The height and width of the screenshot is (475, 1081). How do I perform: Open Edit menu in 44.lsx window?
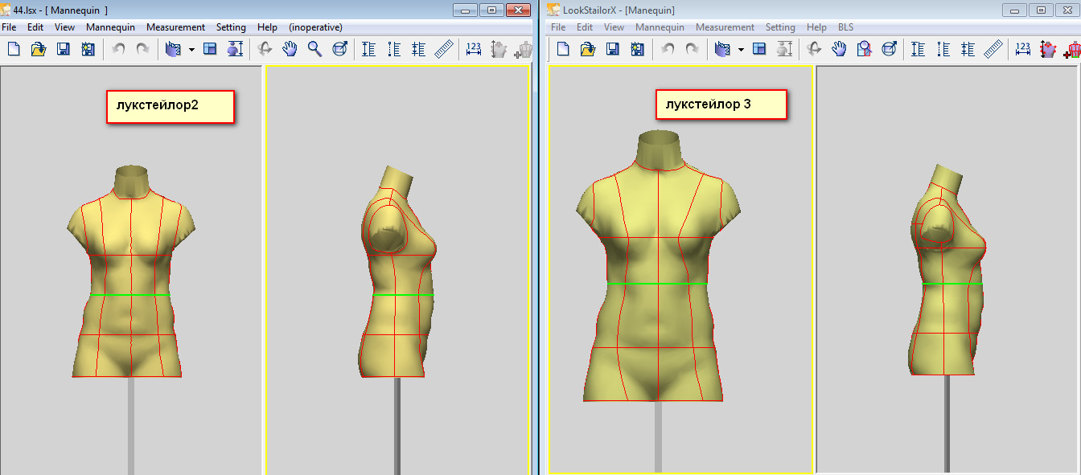tap(35, 27)
